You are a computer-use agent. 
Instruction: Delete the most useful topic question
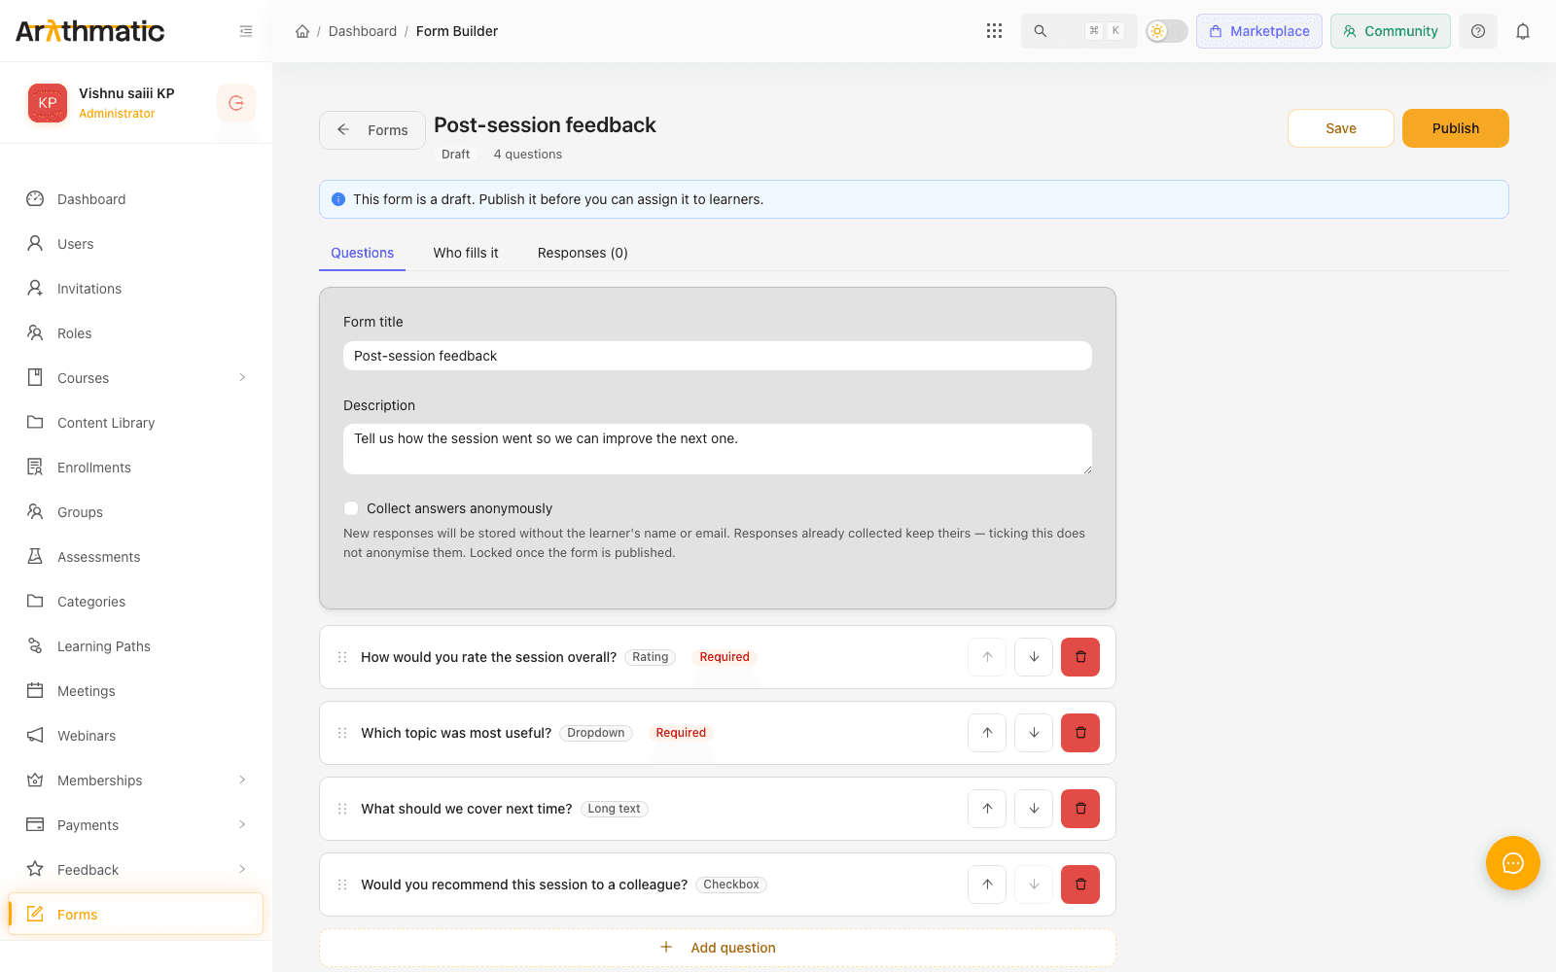[1080, 733]
